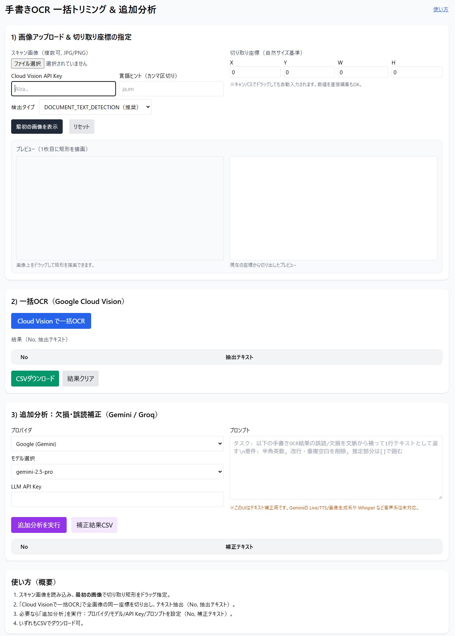This screenshot has width=455, height=636.
Task: Click the LLM API Key field
Action: coord(117,499)
